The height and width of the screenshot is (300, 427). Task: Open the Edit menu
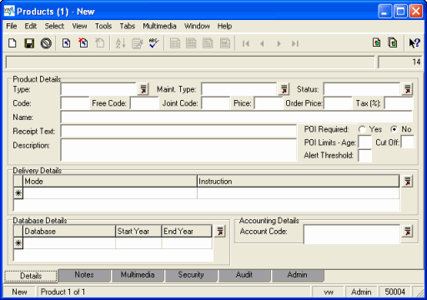(x=31, y=26)
